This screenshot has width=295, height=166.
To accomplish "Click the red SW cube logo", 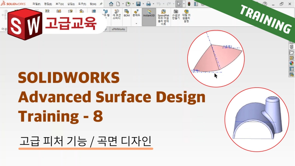I will point(25,24).
